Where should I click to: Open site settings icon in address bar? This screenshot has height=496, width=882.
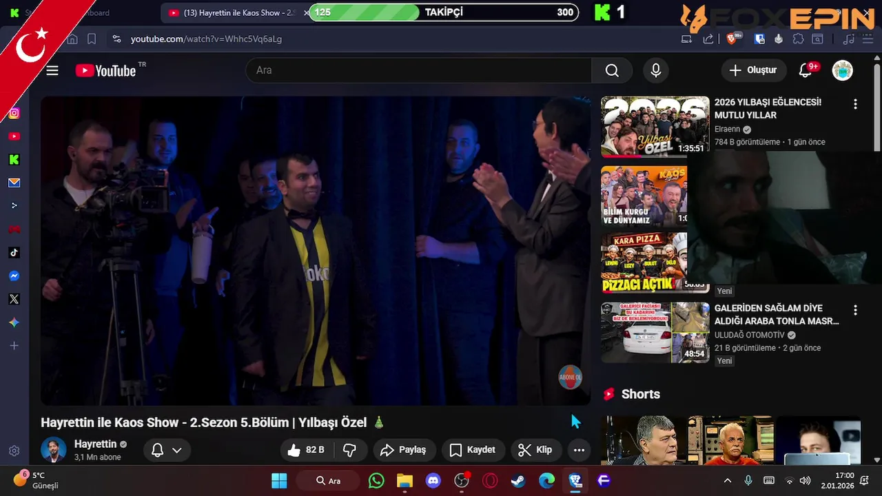tap(116, 39)
